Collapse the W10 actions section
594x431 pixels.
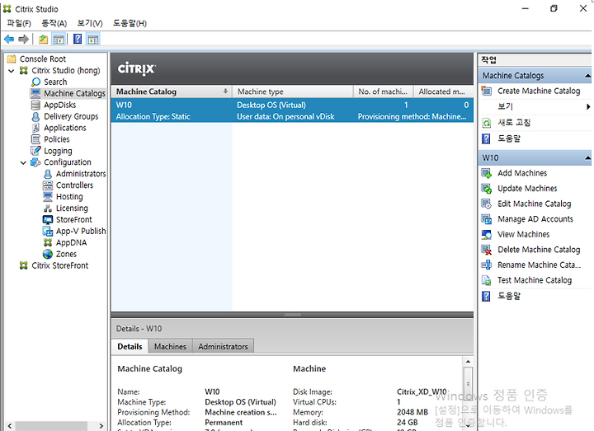[x=587, y=157]
